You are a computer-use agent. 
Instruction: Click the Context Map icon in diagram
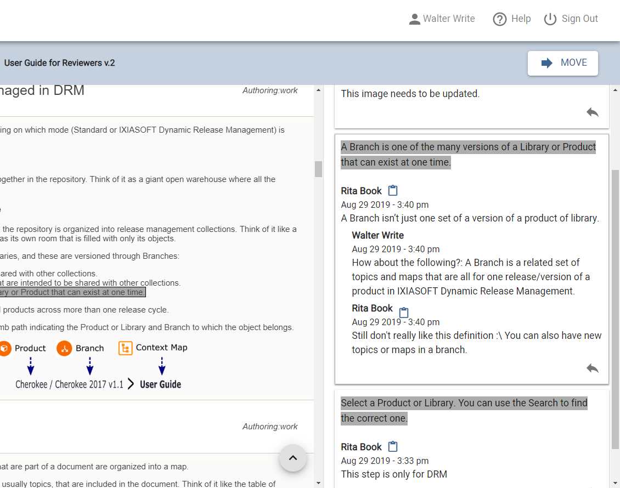(125, 348)
